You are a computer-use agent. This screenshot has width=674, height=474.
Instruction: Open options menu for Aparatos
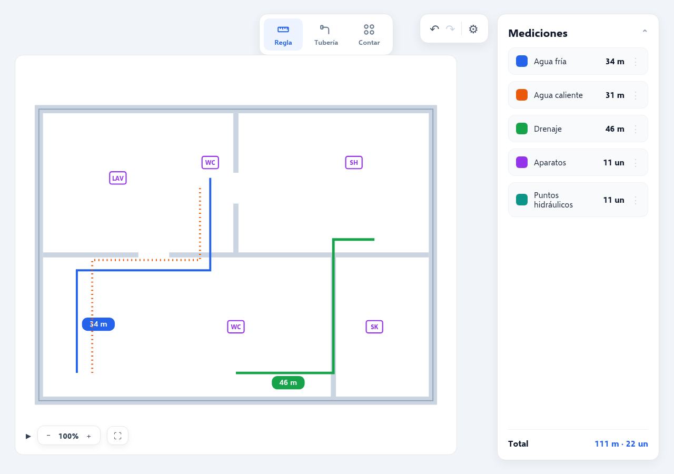(636, 163)
